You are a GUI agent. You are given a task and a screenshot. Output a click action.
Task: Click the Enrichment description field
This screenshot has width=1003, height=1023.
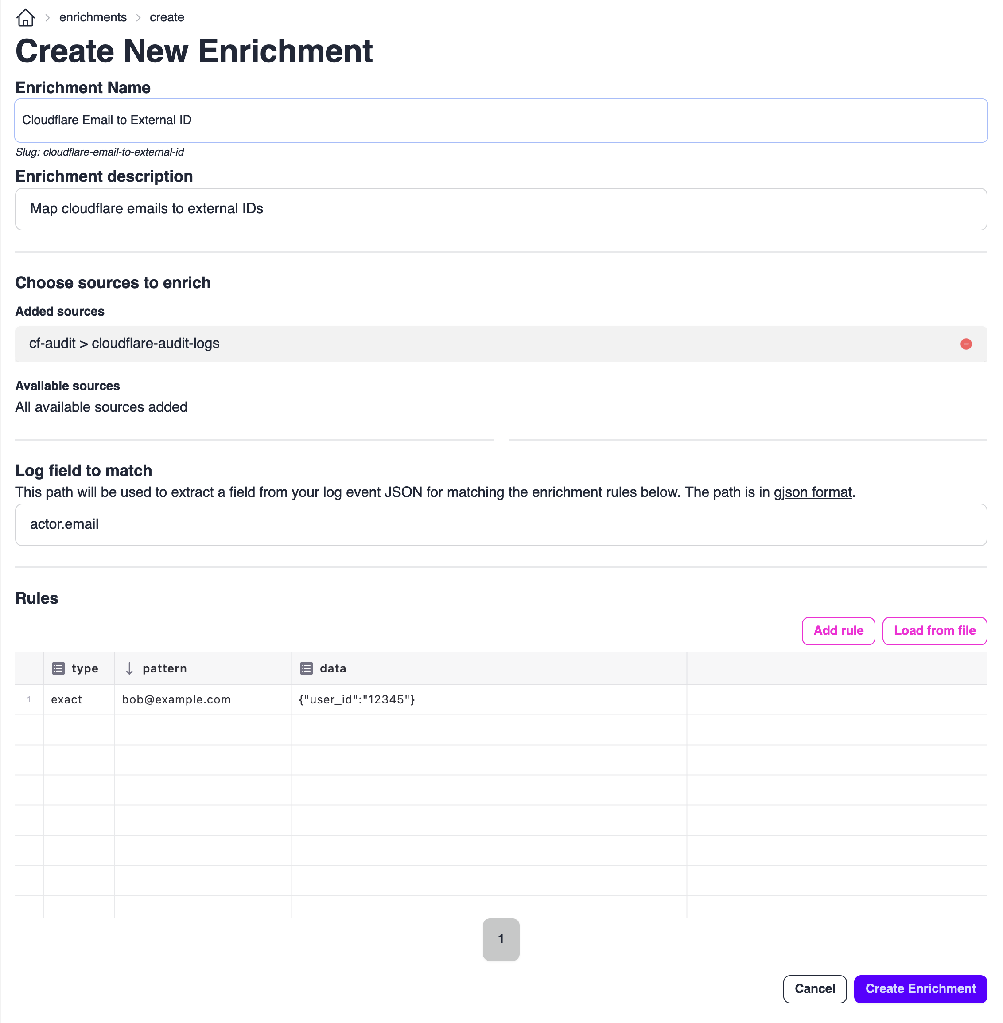point(501,209)
